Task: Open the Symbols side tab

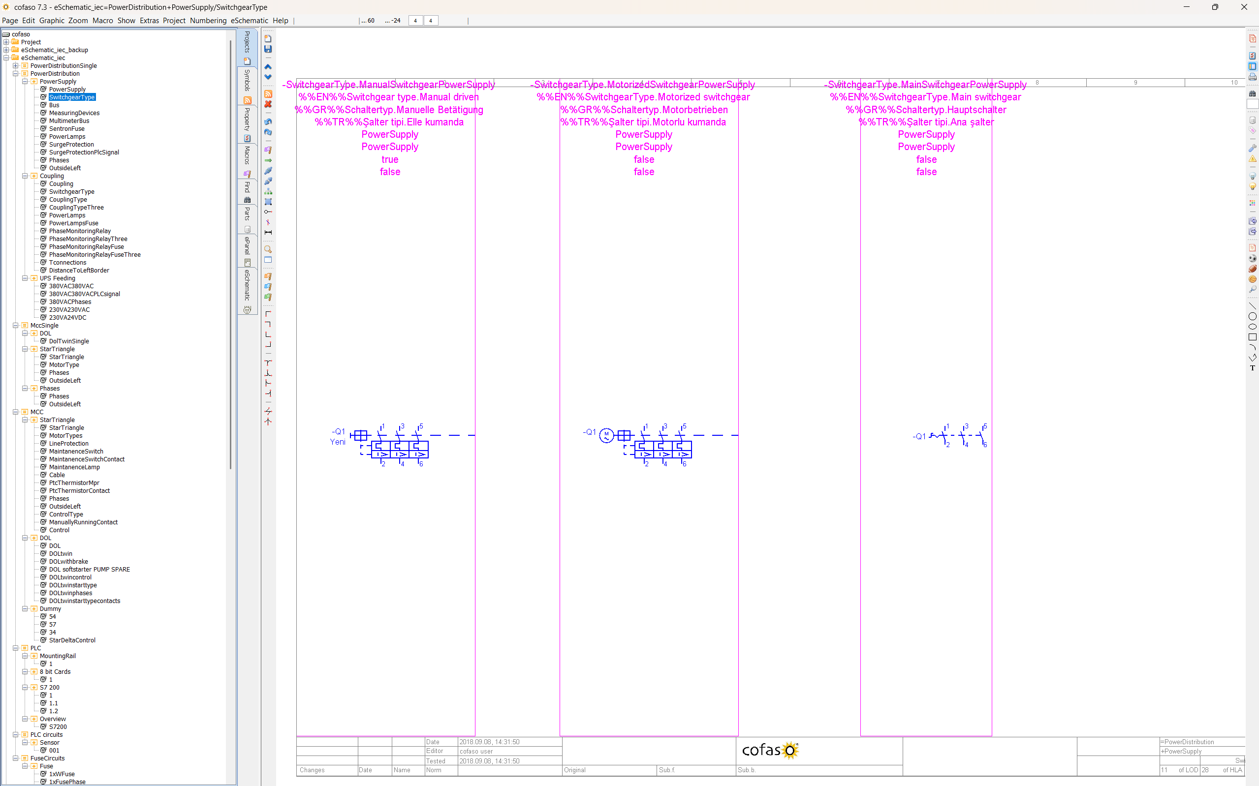Action: pos(247,80)
